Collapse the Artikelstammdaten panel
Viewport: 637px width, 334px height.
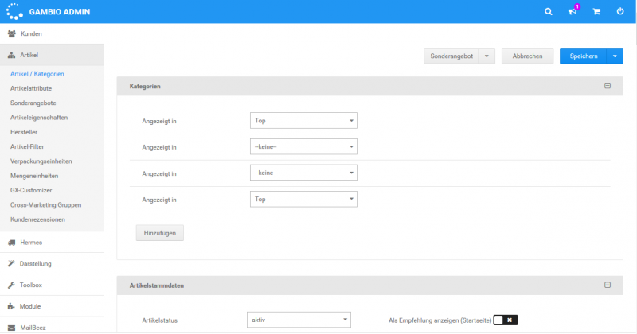click(607, 285)
